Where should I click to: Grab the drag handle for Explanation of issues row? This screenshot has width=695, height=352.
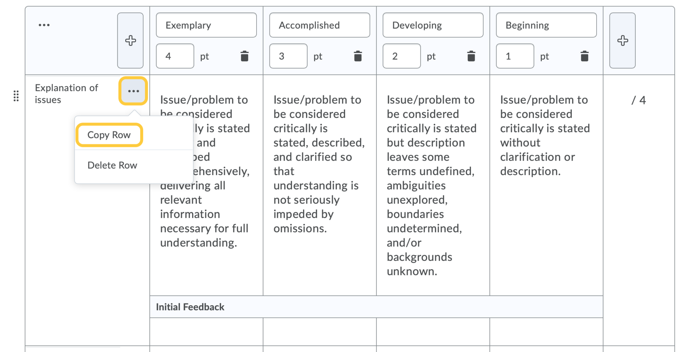pos(16,96)
